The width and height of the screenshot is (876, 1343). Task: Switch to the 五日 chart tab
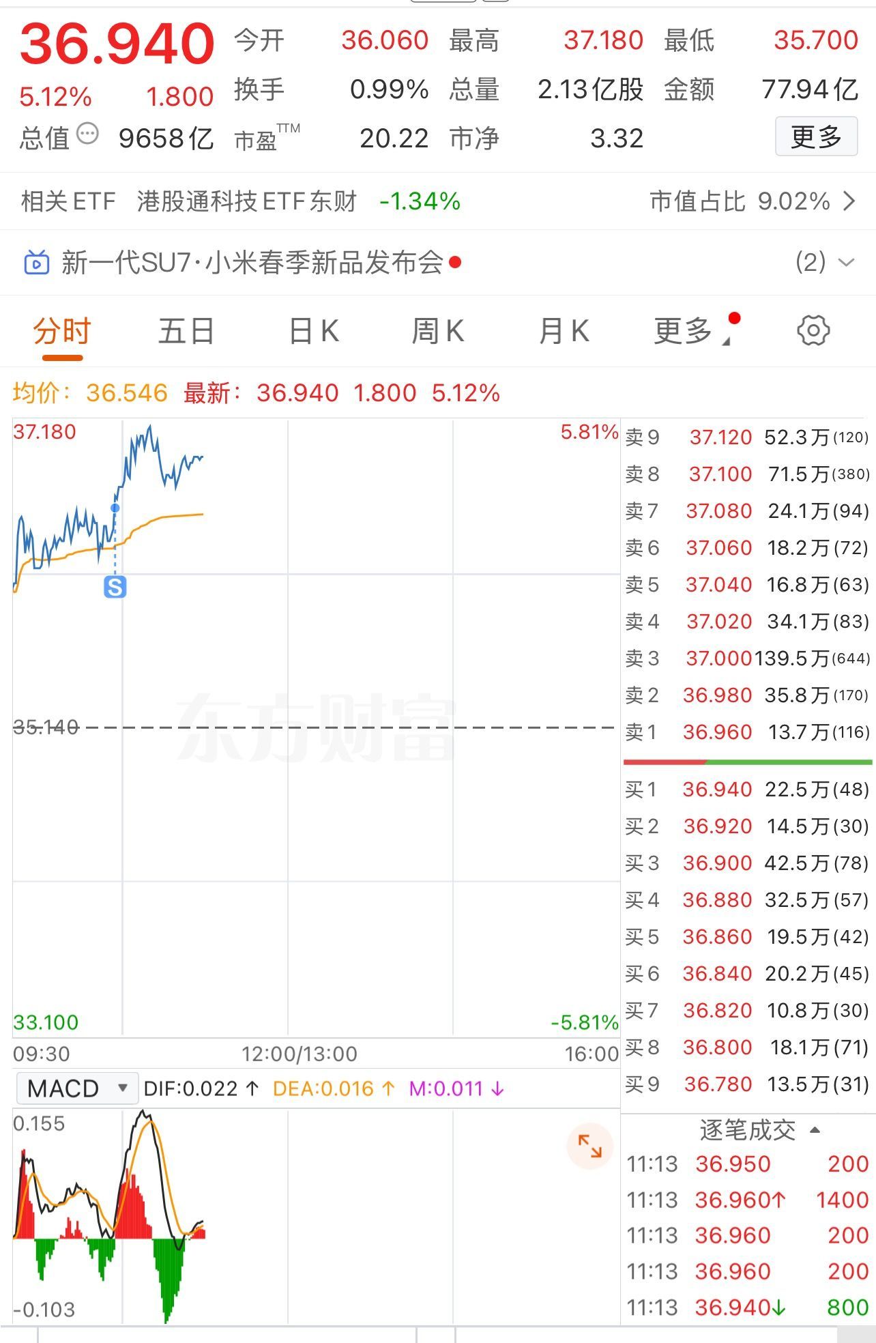[x=186, y=332]
